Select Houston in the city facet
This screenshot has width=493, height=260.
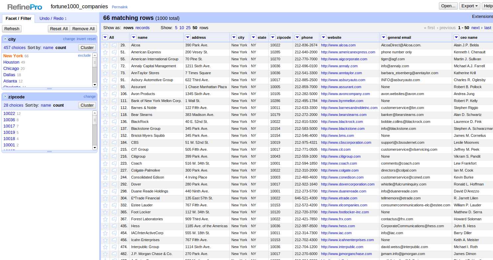[x=11, y=62]
